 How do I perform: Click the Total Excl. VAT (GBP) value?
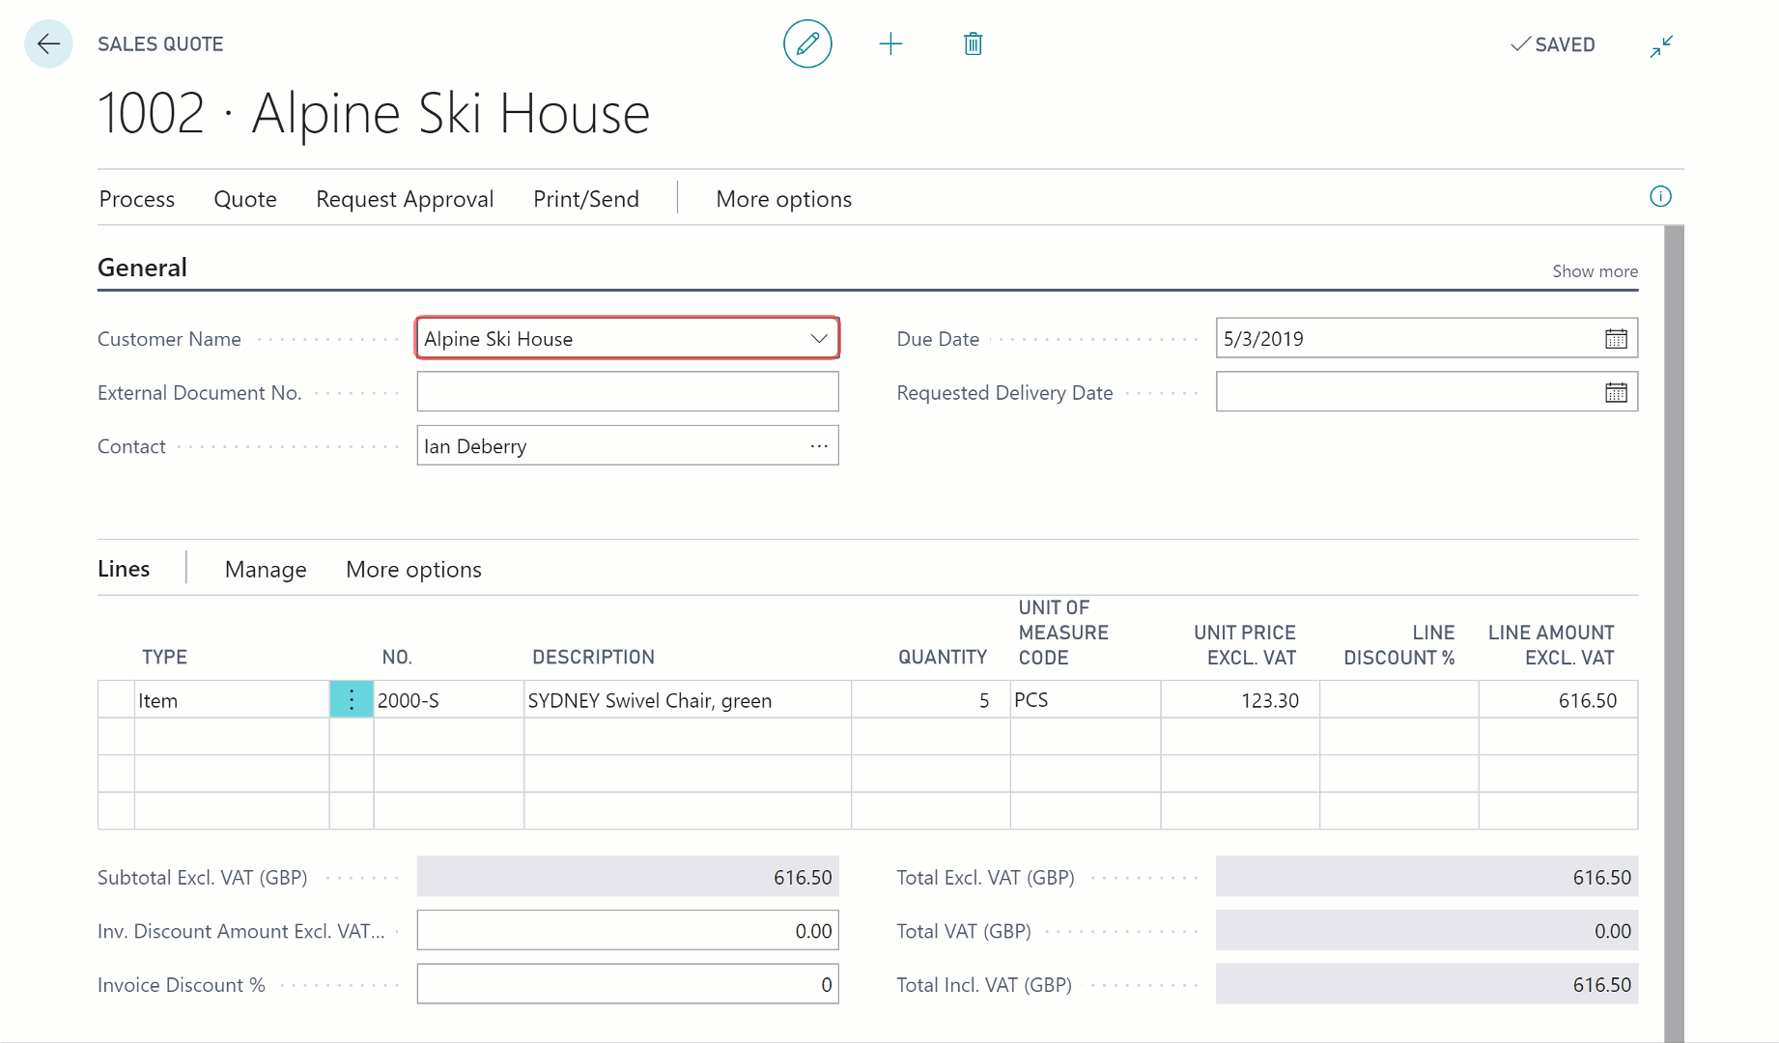pyautogui.click(x=1426, y=877)
